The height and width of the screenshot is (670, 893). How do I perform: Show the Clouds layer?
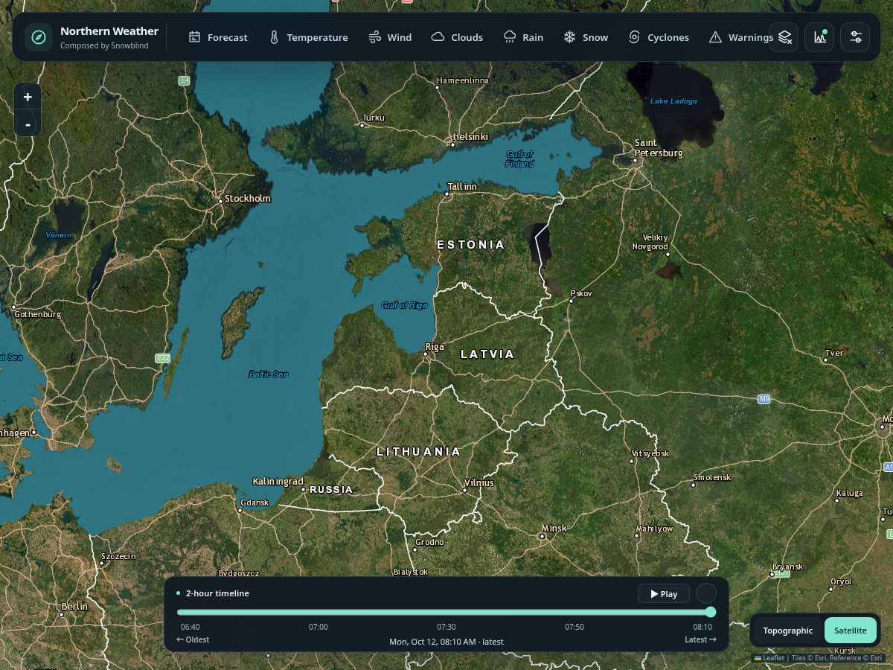click(x=458, y=37)
